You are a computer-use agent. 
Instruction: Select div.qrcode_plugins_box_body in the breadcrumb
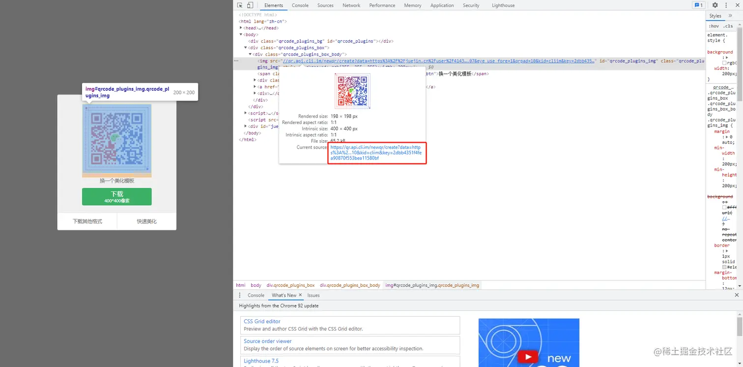(x=350, y=285)
